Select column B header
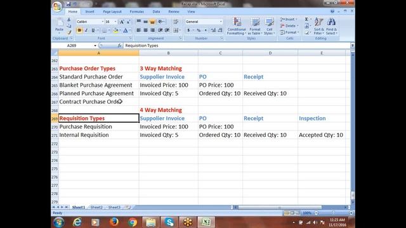The image size is (406, 228). 168,53
